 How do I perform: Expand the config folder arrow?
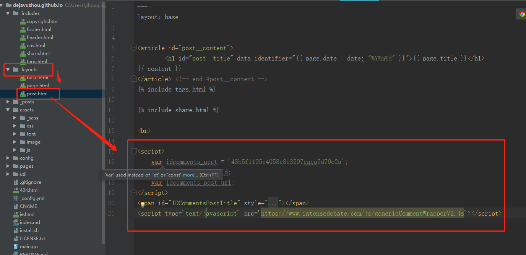coord(8,158)
